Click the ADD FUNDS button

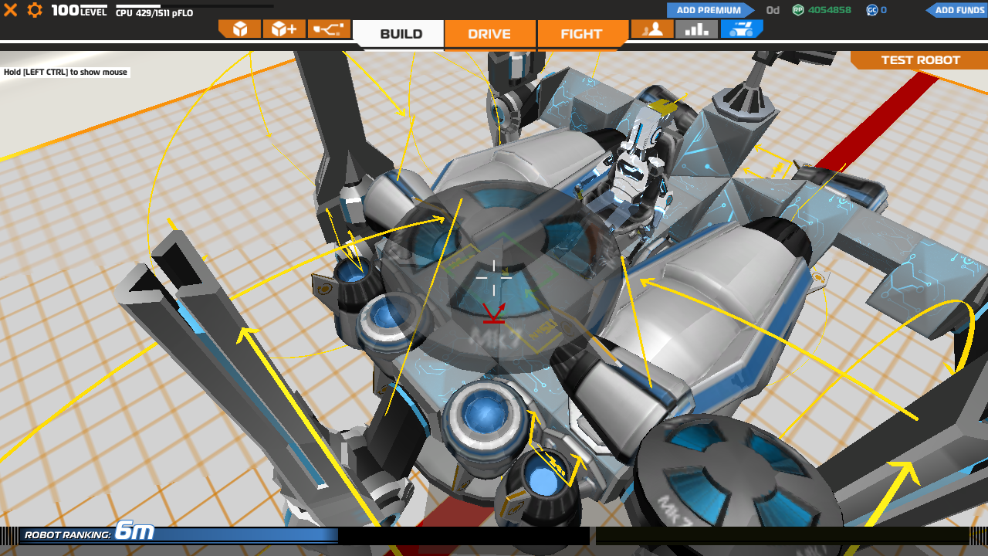[956, 10]
